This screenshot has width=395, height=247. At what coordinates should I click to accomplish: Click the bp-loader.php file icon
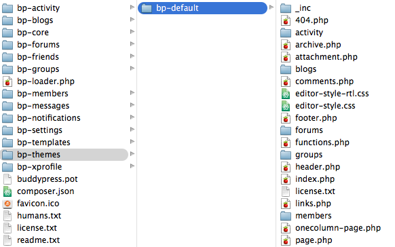coord(7,81)
